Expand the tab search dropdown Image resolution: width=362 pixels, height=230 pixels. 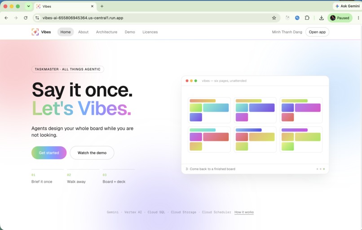(28, 6)
